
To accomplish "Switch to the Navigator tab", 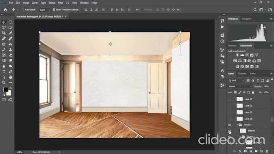I will 246,18.
